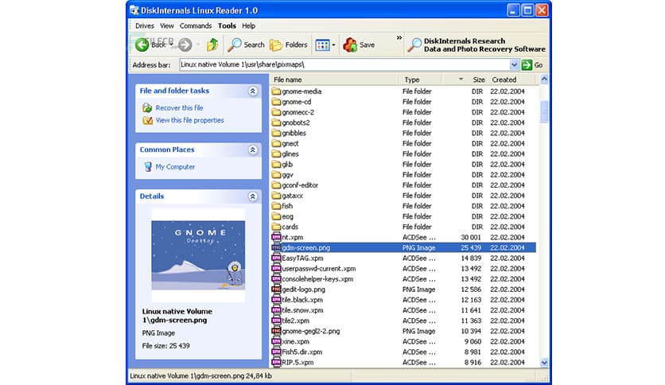Click the Go button label
This screenshot has width=665, height=385.
539,65
